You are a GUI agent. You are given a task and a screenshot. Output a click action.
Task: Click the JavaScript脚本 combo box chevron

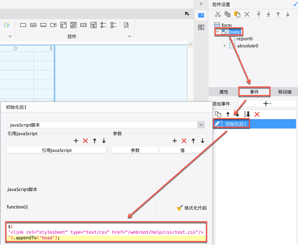click(201, 125)
